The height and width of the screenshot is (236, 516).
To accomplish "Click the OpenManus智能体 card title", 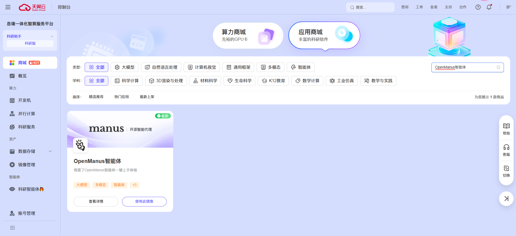I will click(97, 161).
